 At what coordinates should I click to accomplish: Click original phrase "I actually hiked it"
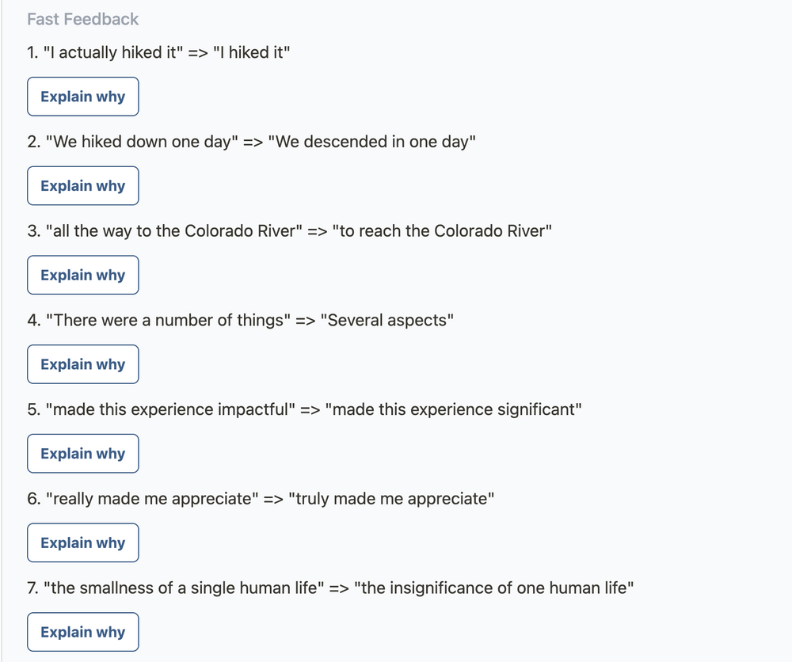coord(112,53)
